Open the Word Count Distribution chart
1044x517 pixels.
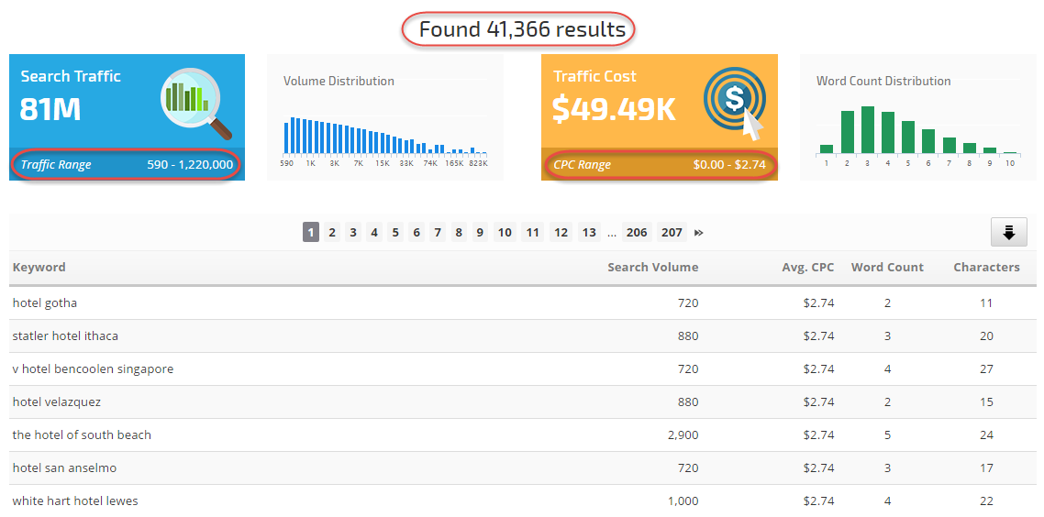[x=918, y=131]
